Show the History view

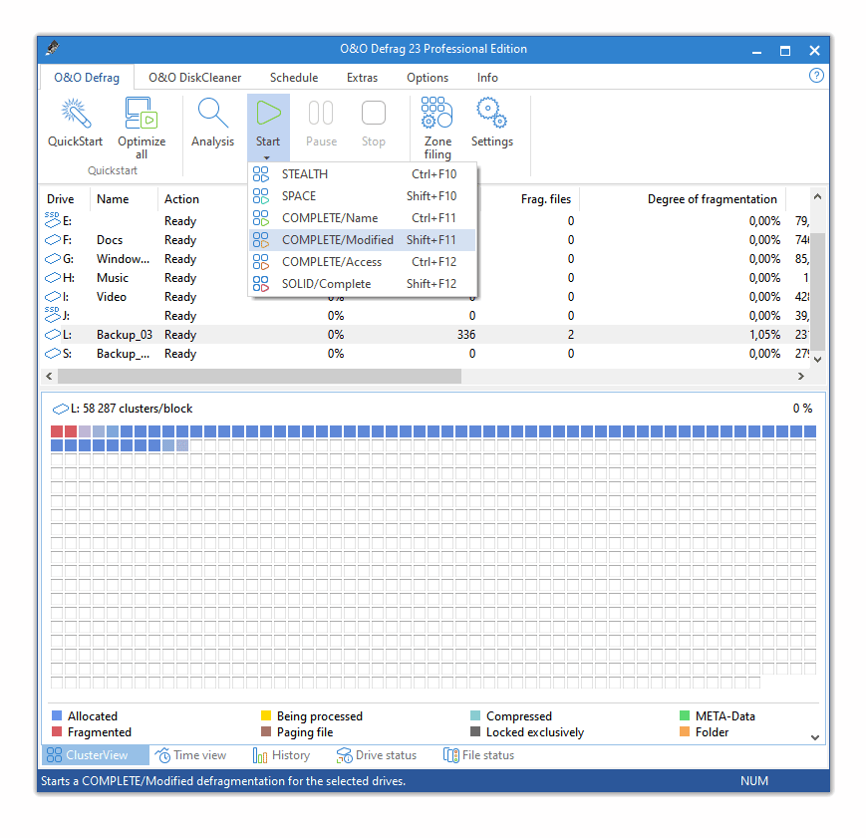point(281,755)
